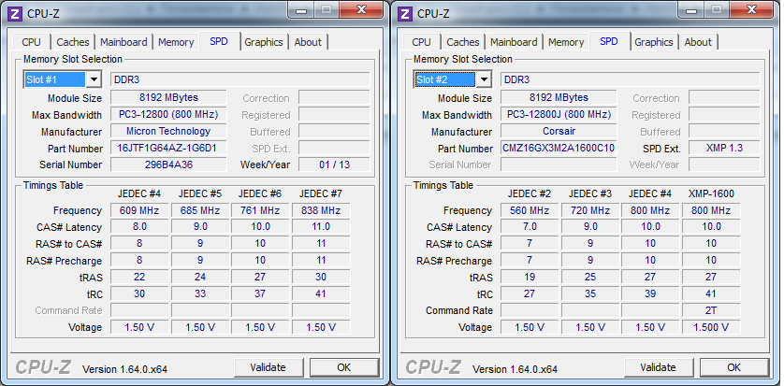The width and height of the screenshot is (784, 386).
Task: Open Graphics tab in the left window
Action: pyautogui.click(x=264, y=42)
